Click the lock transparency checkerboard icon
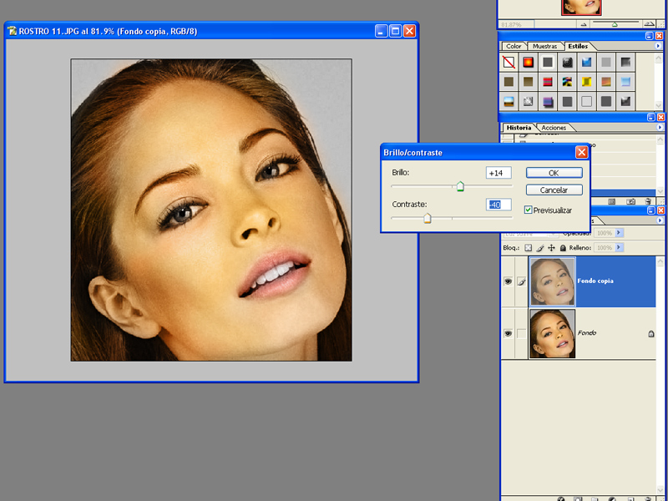668x501 pixels. tap(529, 247)
